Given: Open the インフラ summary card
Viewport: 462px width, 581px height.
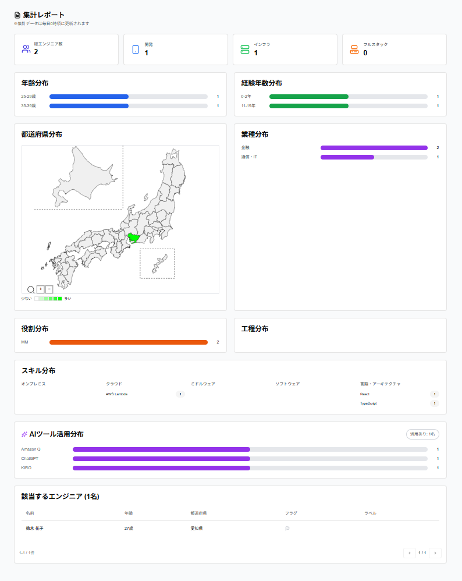Looking at the screenshot, I should point(285,49).
